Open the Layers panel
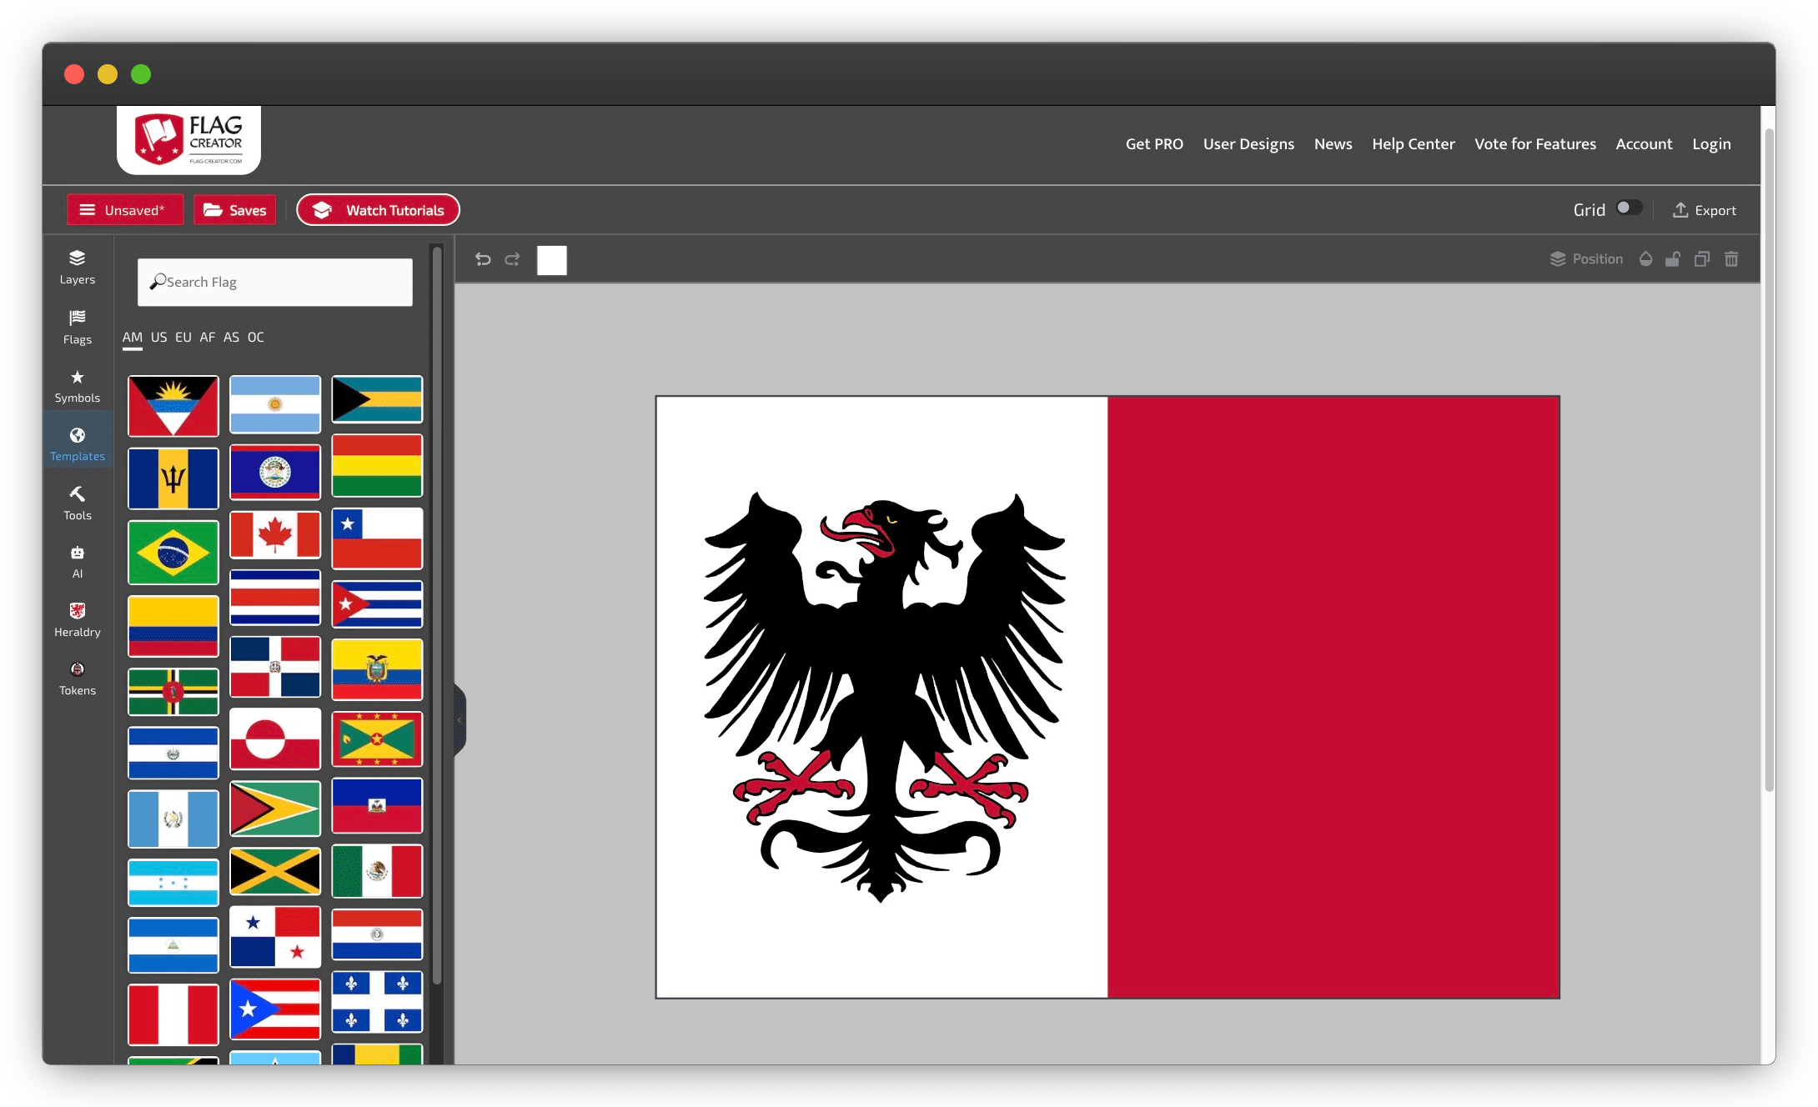The width and height of the screenshot is (1818, 1107). (77, 267)
